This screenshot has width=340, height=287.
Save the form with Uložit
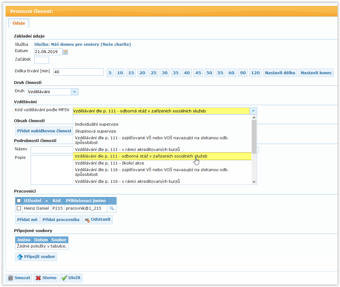coord(71,278)
